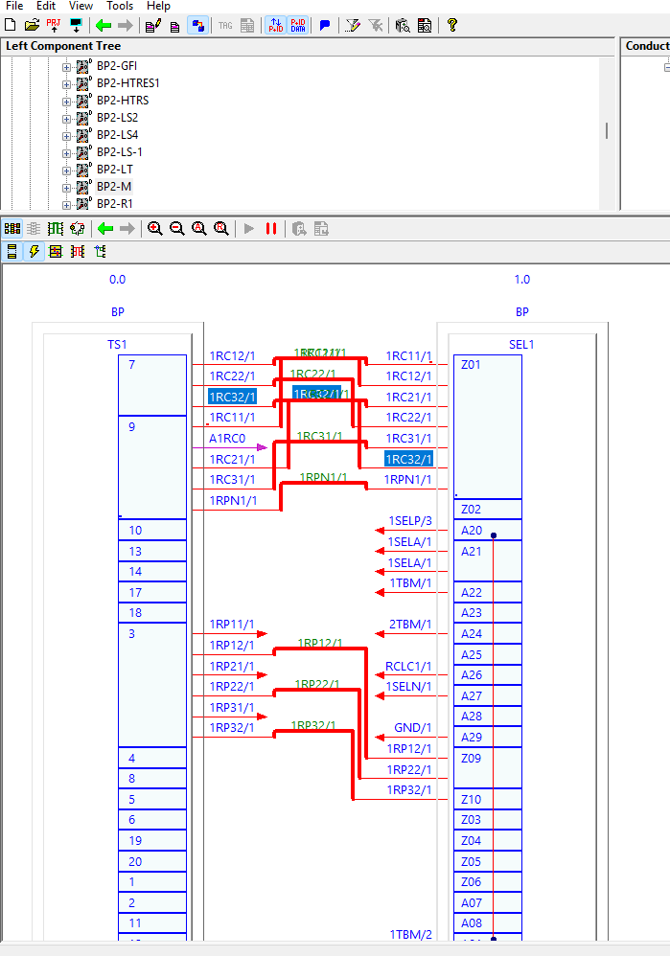Click the green tree connection icon
The image size is (670, 956).
(x=100, y=251)
